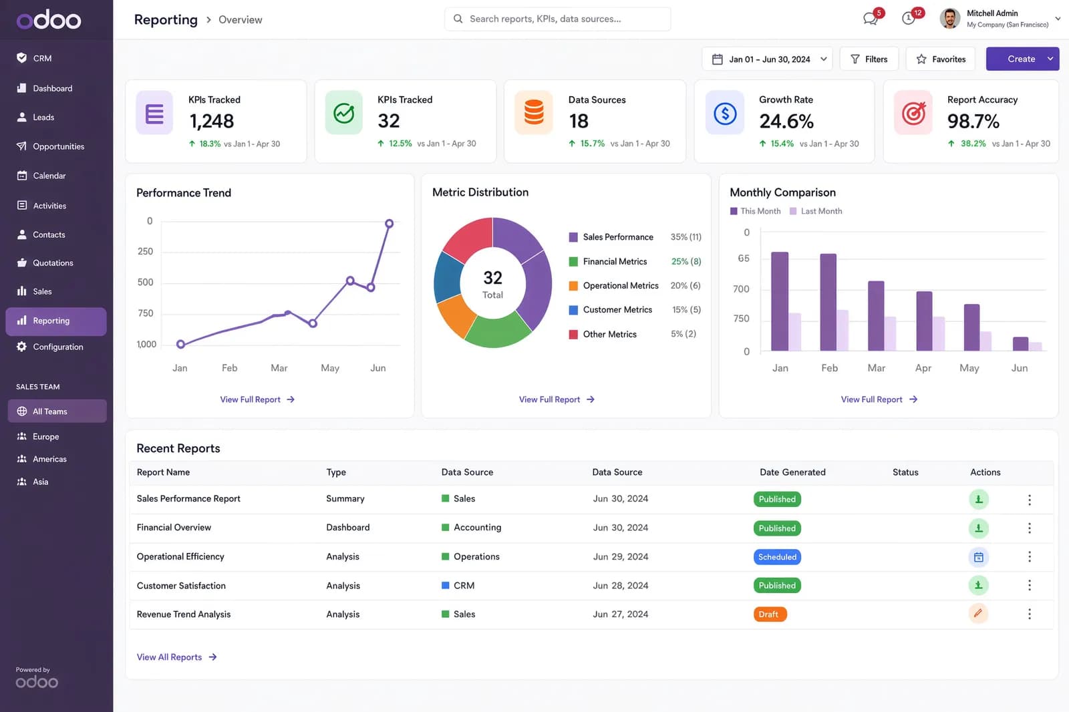Click the This Month legend swatch
The height and width of the screenshot is (712, 1069).
(734, 211)
